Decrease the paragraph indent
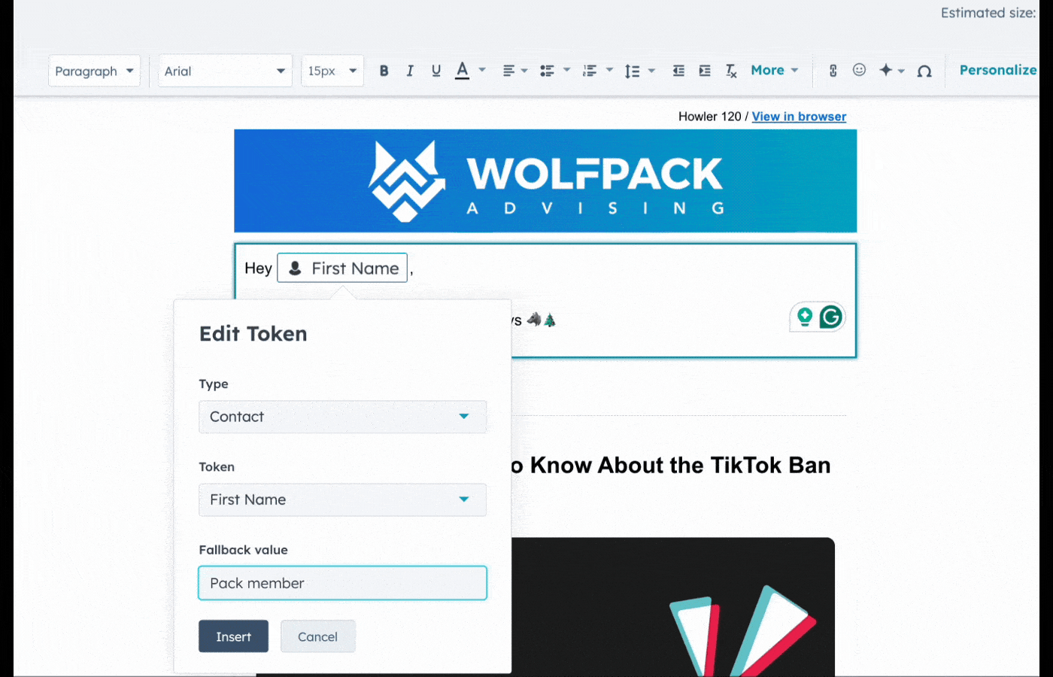1053x677 pixels. click(678, 71)
